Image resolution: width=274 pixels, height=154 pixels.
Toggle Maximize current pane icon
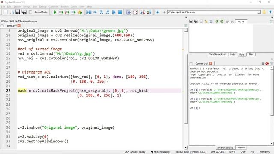(129, 12)
